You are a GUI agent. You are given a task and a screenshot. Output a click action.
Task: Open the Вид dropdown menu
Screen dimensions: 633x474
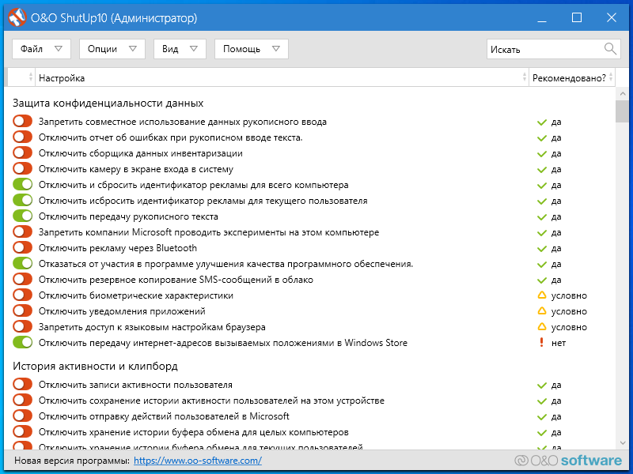click(x=180, y=49)
